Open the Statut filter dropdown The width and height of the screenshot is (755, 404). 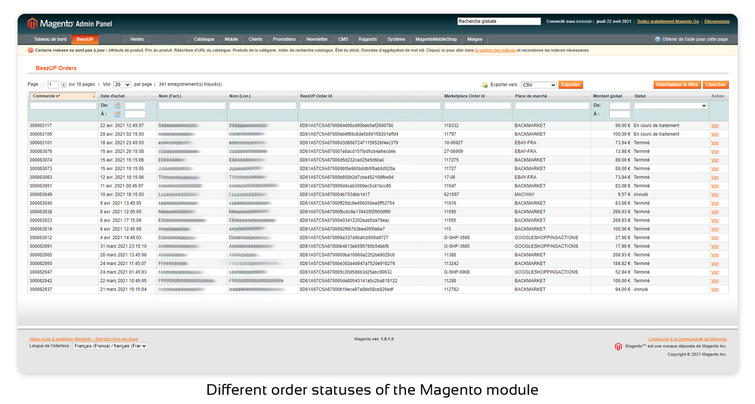pyautogui.click(x=670, y=106)
